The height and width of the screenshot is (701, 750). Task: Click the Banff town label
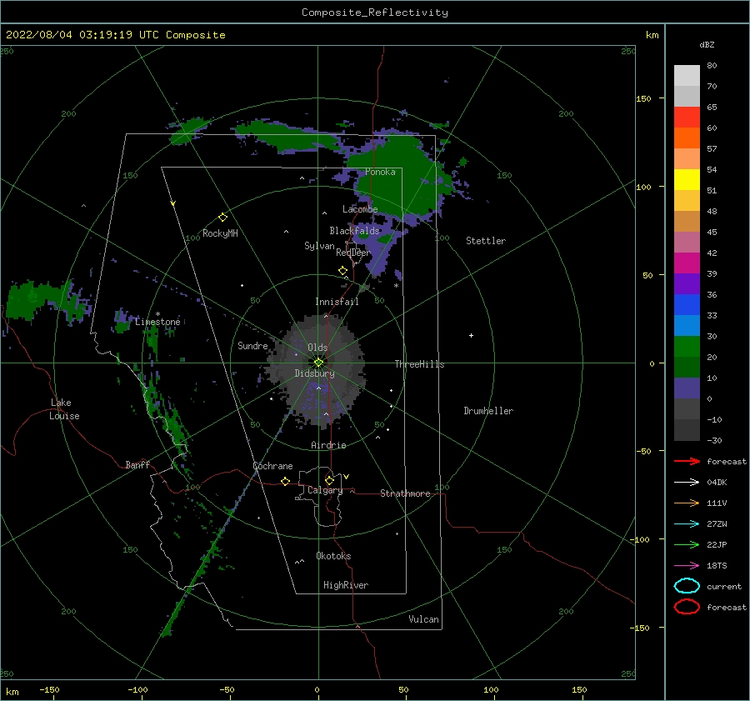[137, 465]
